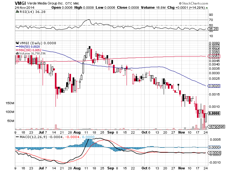Click the 24-Nov-2014 date label

pyautogui.click(x=25, y=7)
